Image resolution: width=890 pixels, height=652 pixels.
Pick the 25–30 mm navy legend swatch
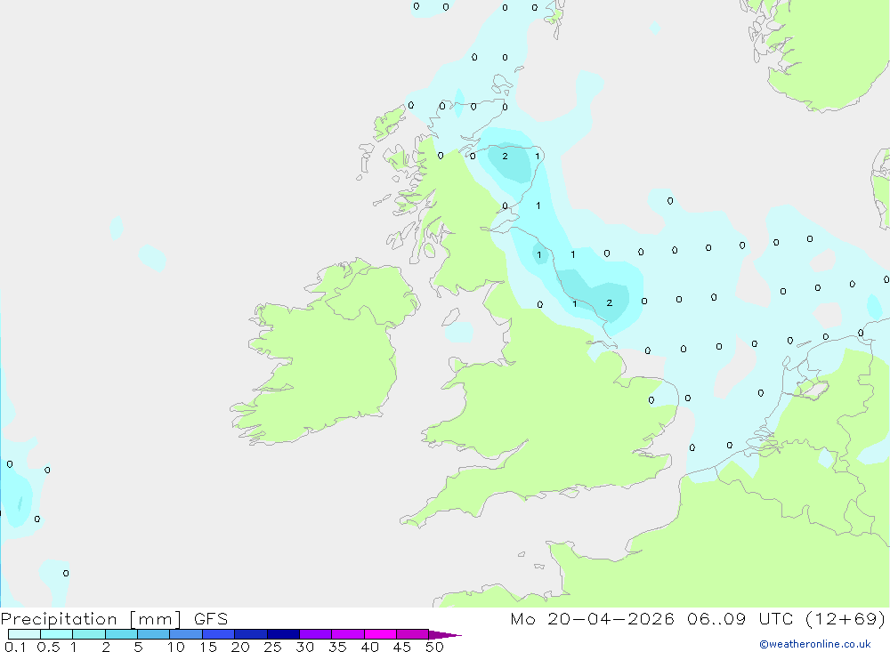283,634
